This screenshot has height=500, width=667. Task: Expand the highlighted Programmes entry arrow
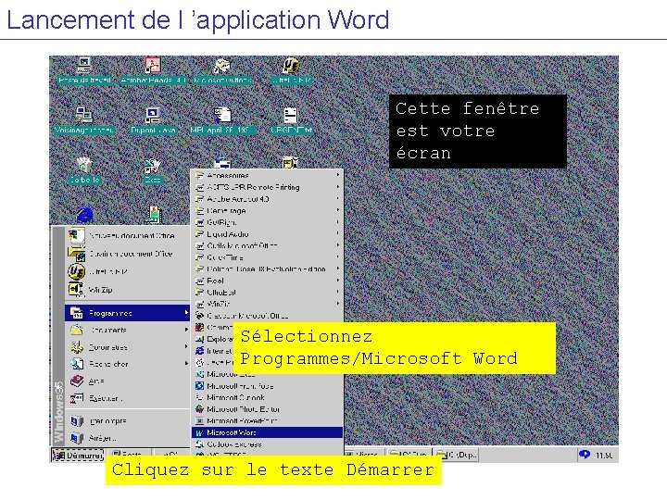[186, 313]
